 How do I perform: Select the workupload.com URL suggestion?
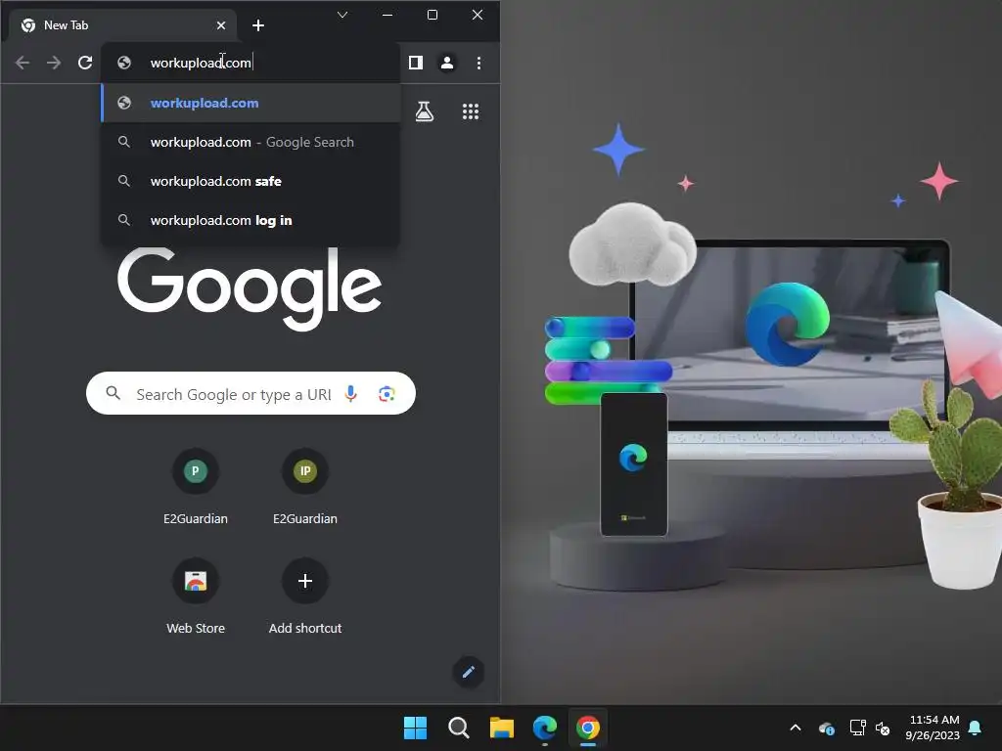pos(250,103)
